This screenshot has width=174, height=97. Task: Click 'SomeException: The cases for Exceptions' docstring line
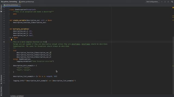pyautogui.click(x=41, y=46)
